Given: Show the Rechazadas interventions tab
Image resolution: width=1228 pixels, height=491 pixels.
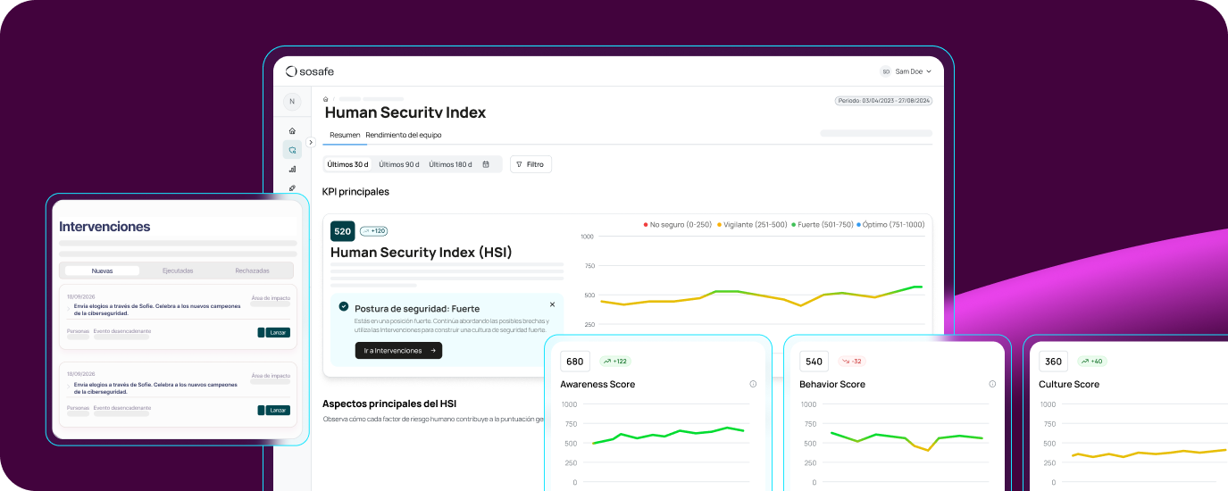Looking at the screenshot, I should point(252,270).
